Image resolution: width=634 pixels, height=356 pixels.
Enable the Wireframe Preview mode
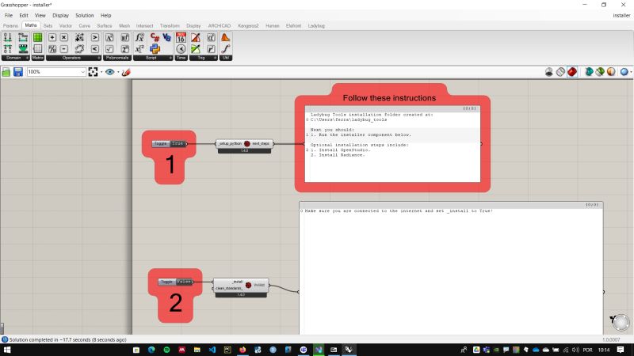[x=560, y=72]
